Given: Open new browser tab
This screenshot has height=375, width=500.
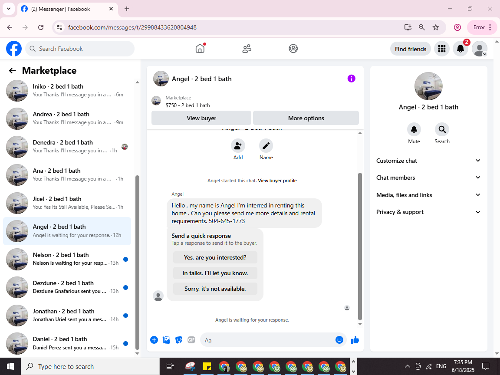Looking at the screenshot, I should [127, 9].
